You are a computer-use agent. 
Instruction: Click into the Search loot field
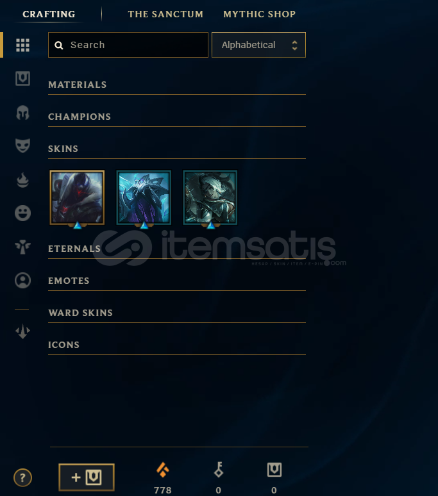click(128, 45)
